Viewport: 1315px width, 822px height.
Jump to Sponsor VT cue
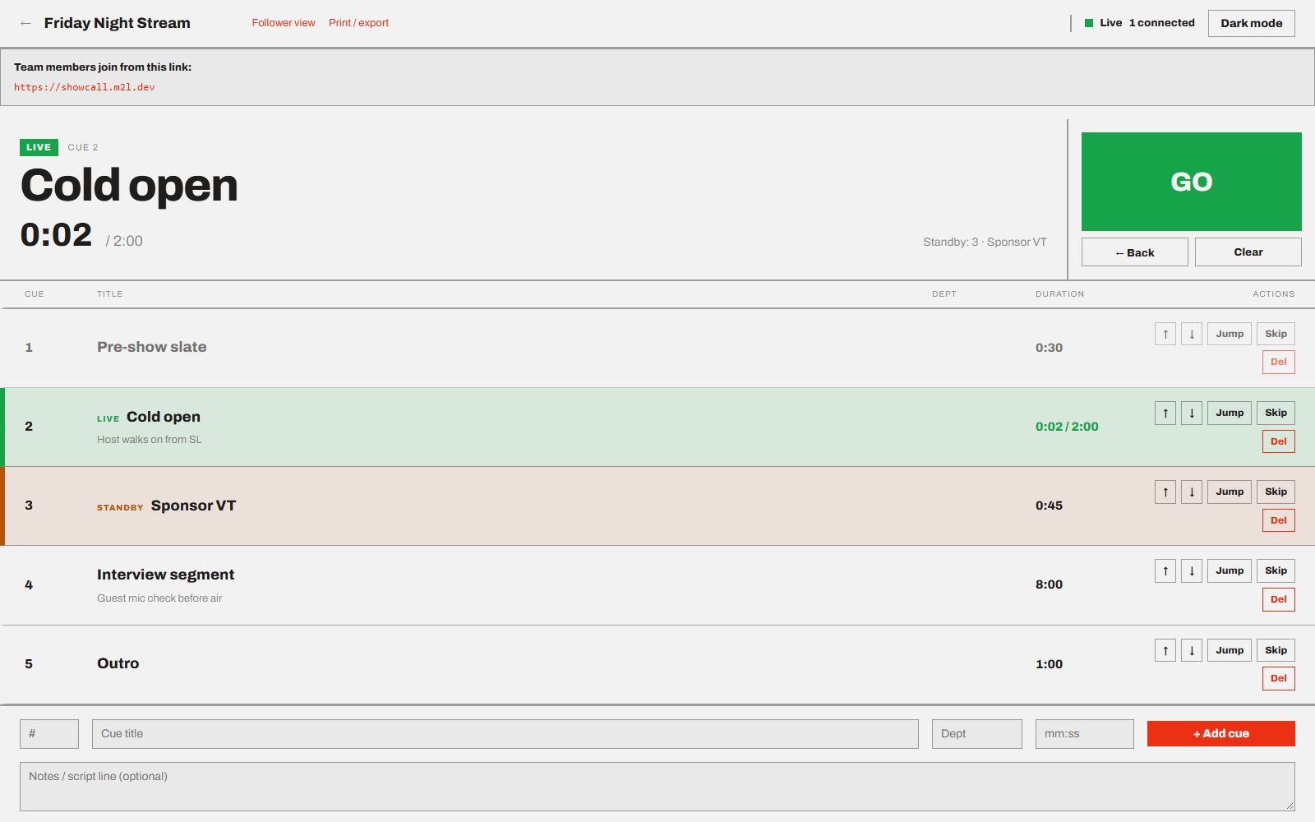coord(1230,492)
